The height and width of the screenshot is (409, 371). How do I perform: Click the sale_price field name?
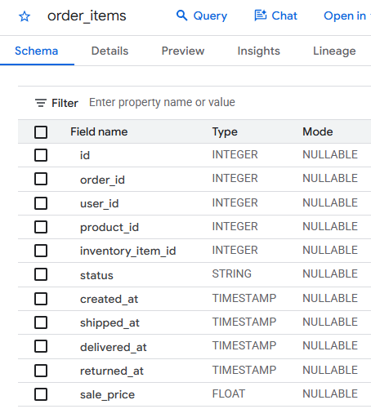click(x=107, y=395)
